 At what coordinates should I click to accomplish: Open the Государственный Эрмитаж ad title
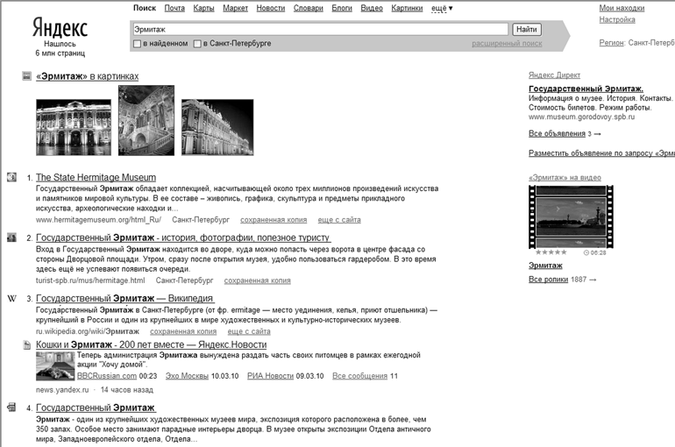(x=586, y=89)
